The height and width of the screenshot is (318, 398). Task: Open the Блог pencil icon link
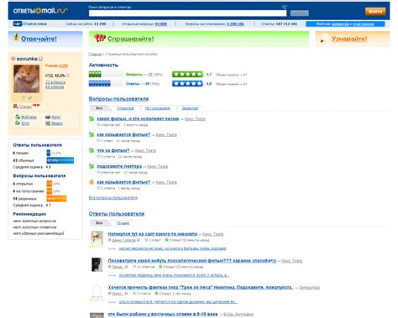pyautogui.click(x=18, y=123)
